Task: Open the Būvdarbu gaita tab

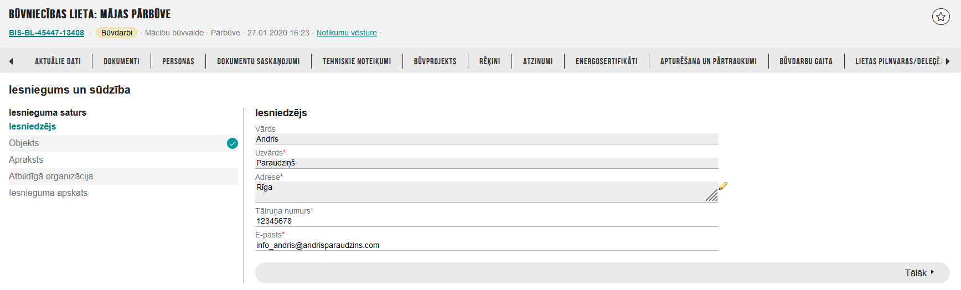Action: pyautogui.click(x=805, y=61)
